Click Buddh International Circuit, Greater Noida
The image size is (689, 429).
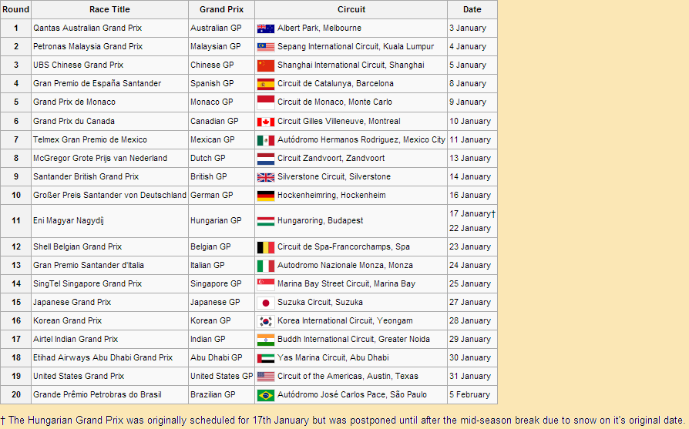pos(354,339)
